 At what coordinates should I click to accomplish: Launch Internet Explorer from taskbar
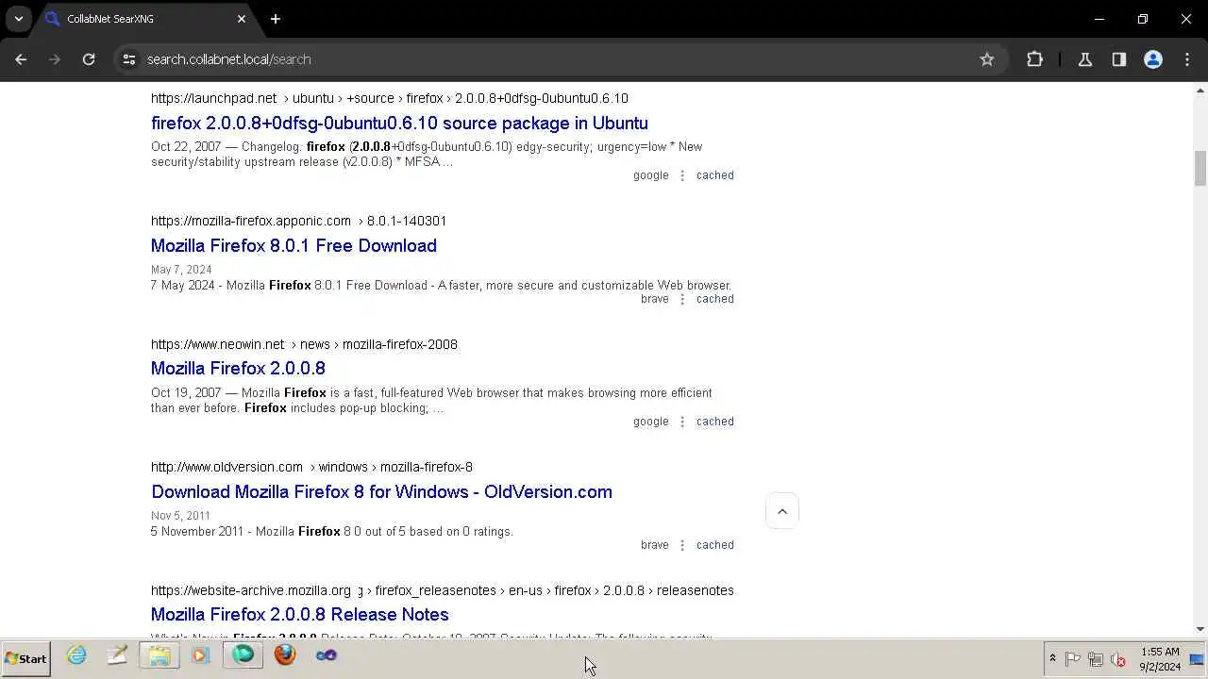(76, 655)
